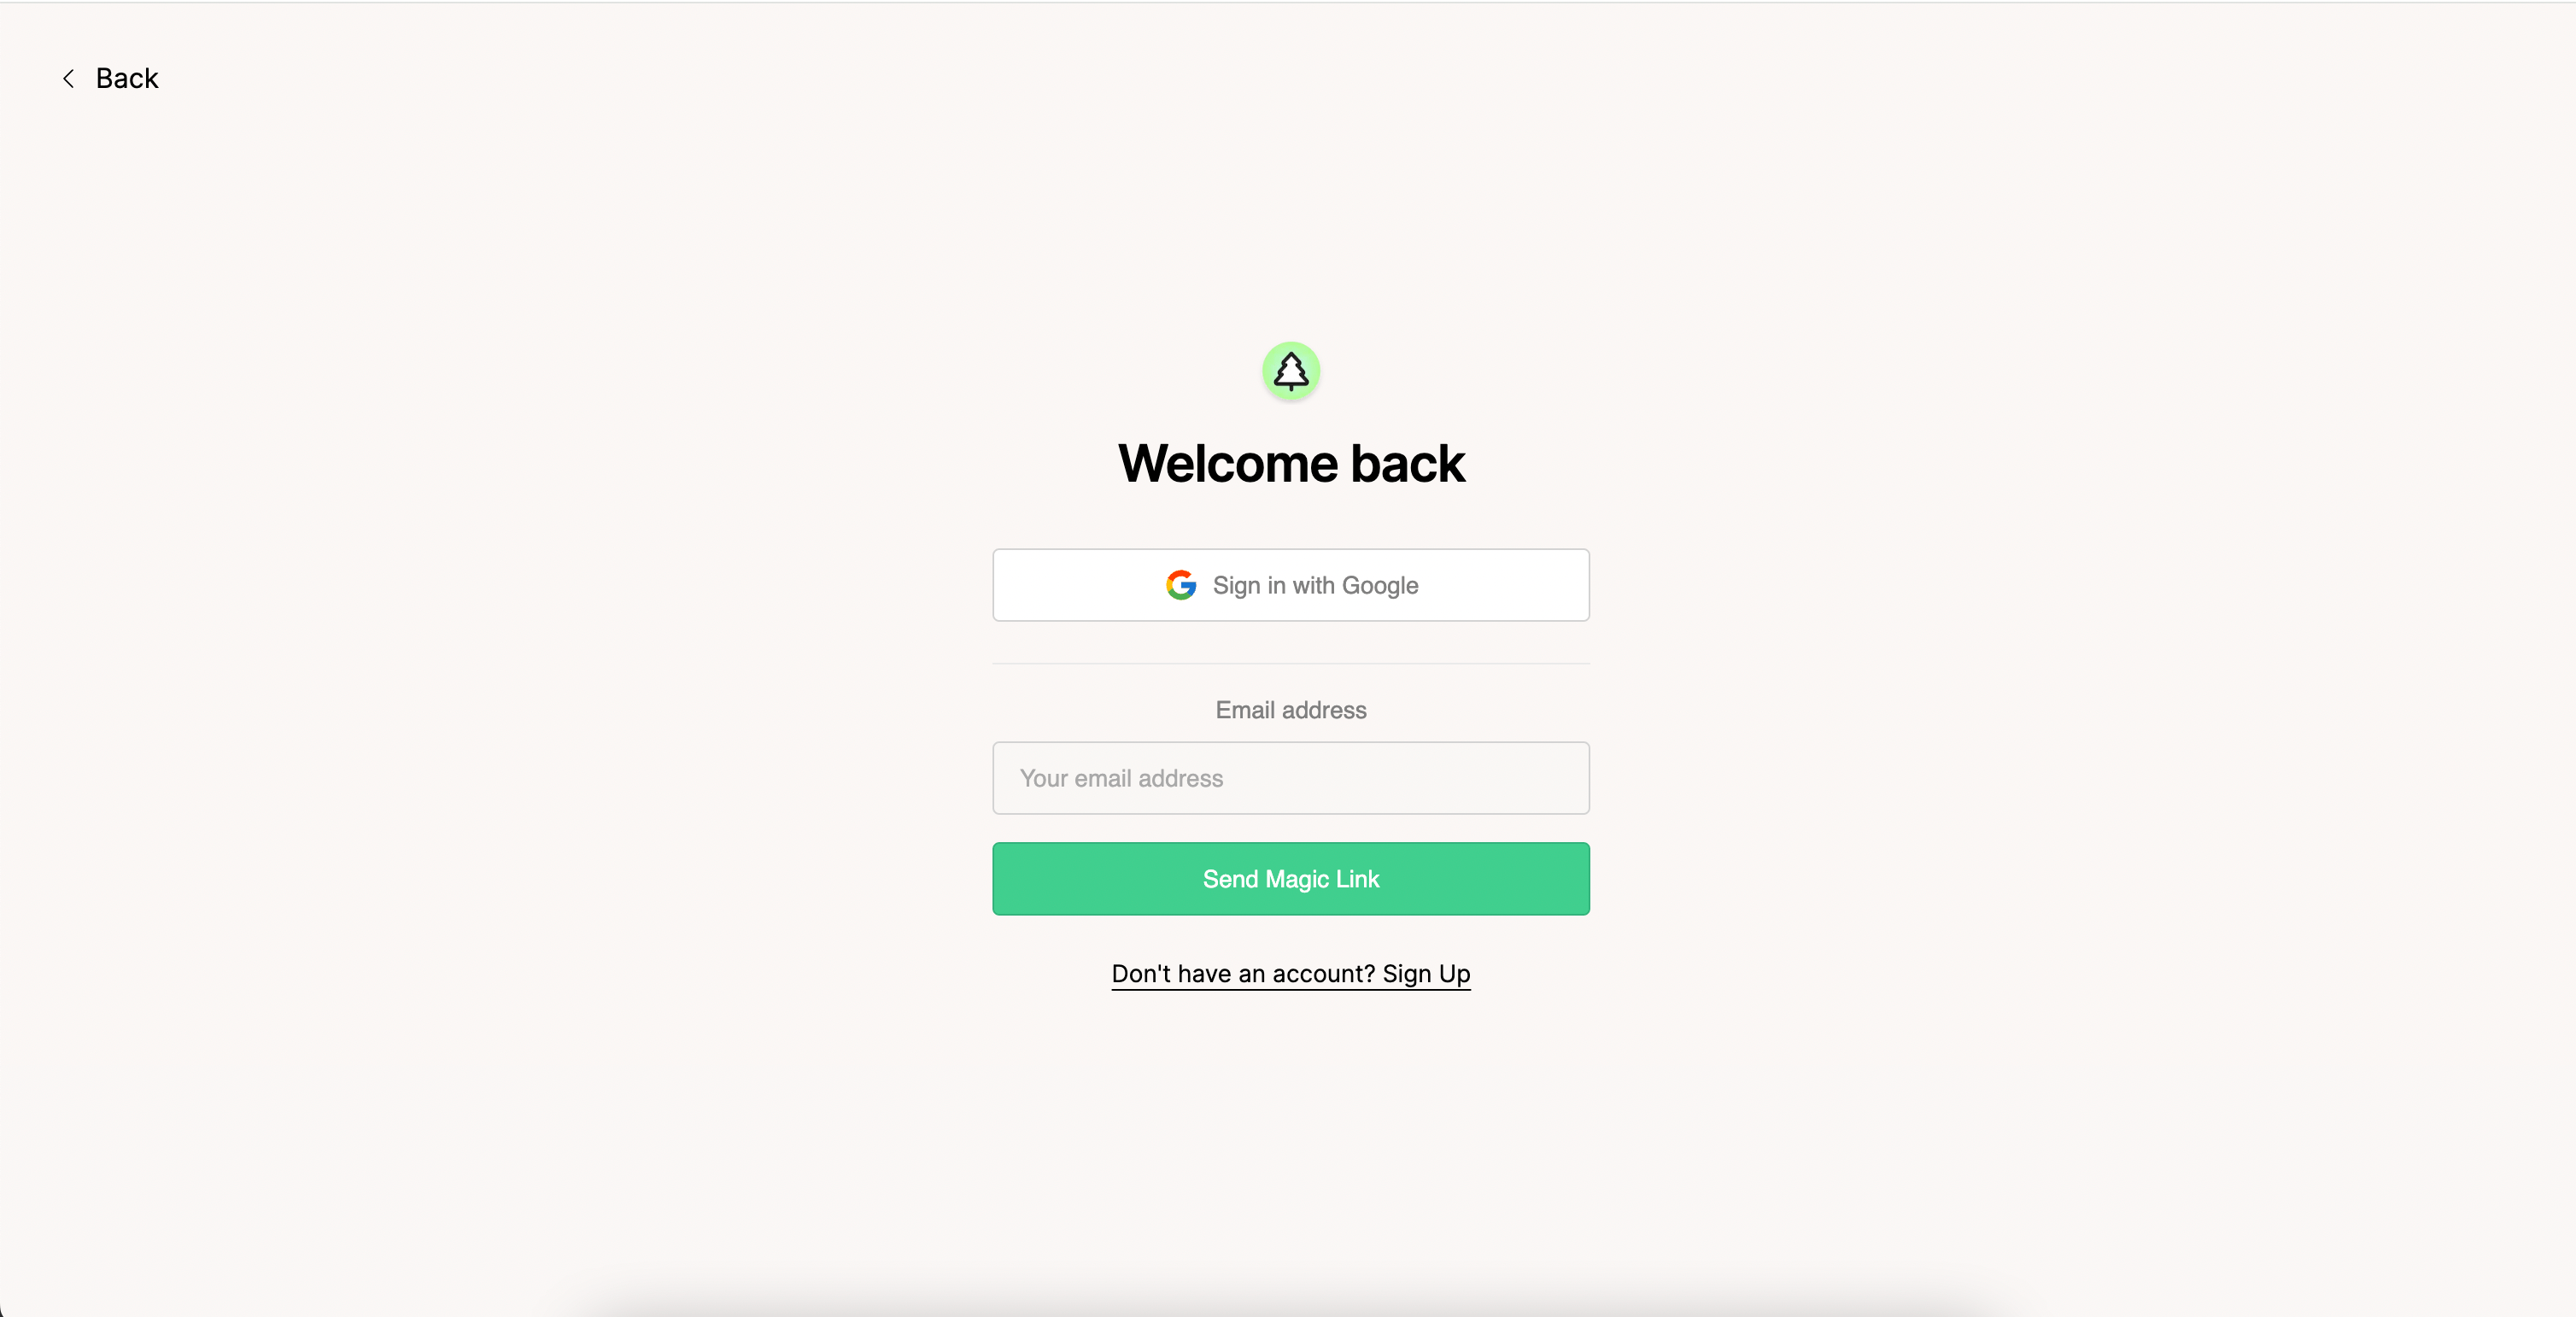Click the Google G logo

pyautogui.click(x=1181, y=585)
